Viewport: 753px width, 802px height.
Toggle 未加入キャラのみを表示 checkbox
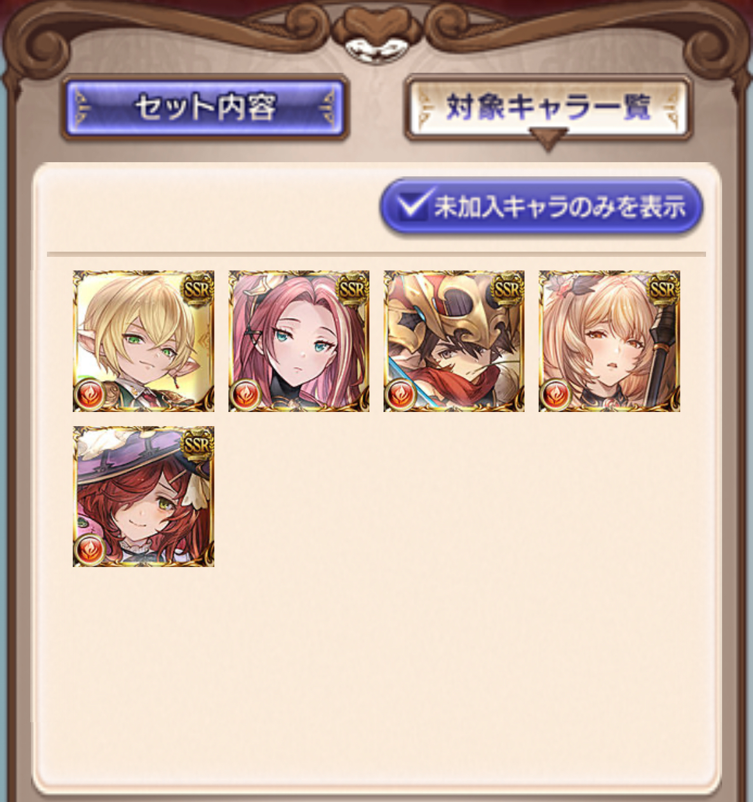(x=541, y=207)
